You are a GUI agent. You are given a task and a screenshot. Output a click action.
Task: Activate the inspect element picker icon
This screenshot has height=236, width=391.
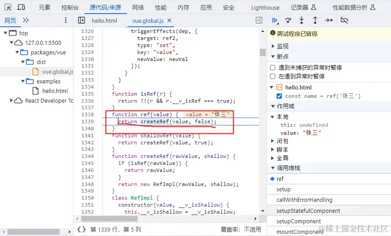coord(8,7)
